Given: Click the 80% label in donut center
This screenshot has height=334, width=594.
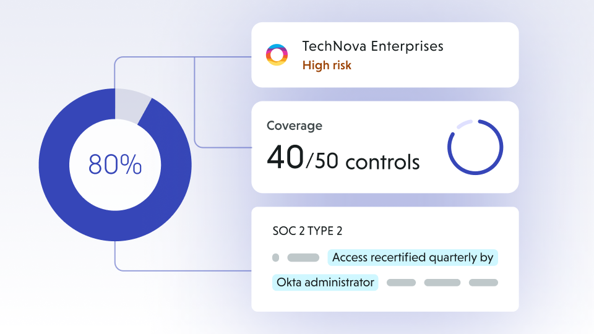Looking at the screenshot, I should pyautogui.click(x=115, y=165).
